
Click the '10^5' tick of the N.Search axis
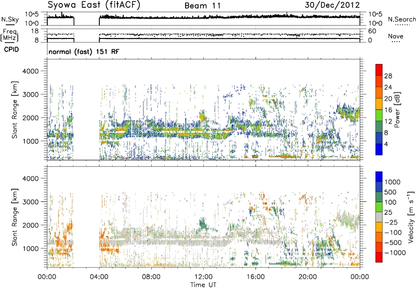375,14
